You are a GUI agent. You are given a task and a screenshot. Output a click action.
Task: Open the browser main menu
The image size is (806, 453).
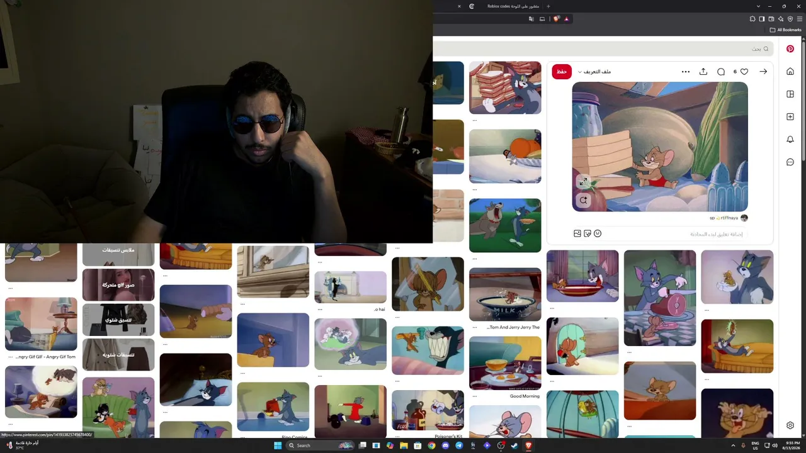[800, 19]
